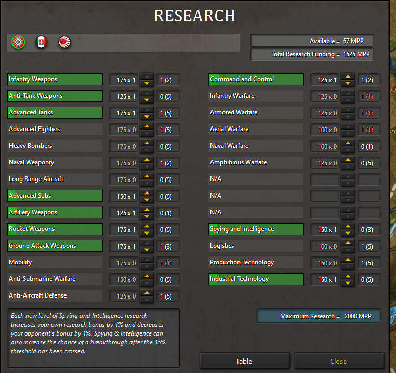Select the Armored Warfare research row

click(x=256, y=113)
